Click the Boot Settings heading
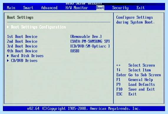Image resolution: width=168 pixels, height=114 pixels. (20, 17)
